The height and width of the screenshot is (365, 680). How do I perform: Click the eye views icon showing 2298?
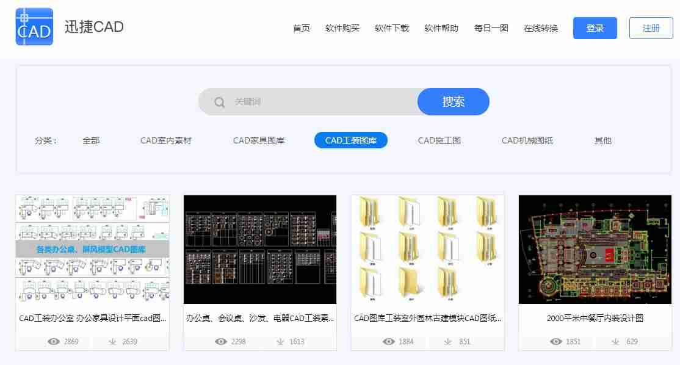click(221, 342)
